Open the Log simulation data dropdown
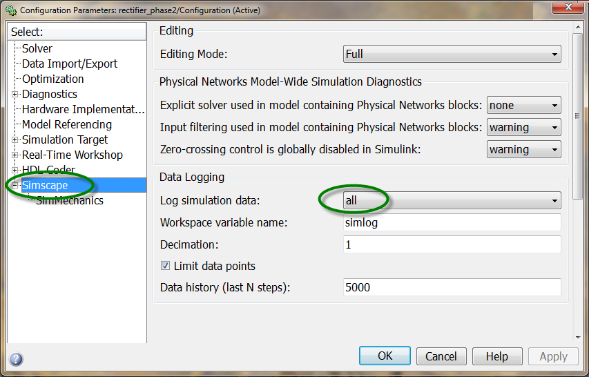Viewport: 589px width, 377px height. 452,200
